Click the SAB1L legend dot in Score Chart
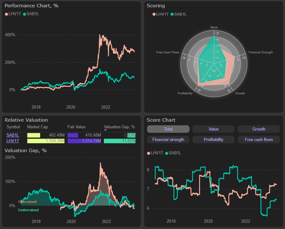This screenshot has height=229, width=285. (x=167, y=153)
